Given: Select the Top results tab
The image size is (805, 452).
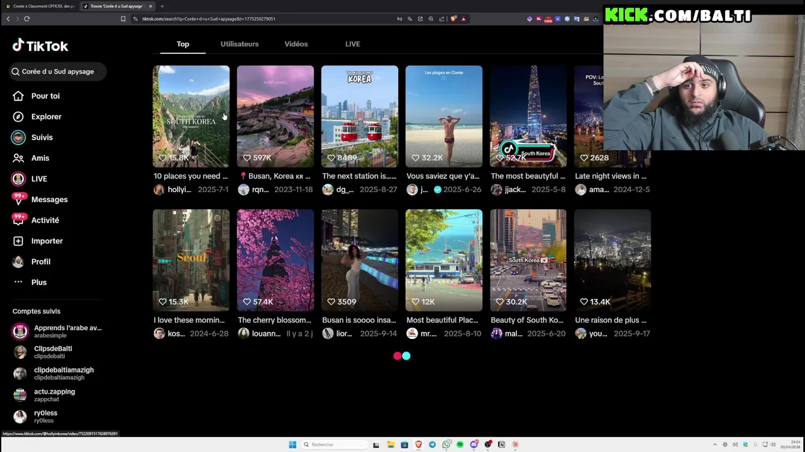Looking at the screenshot, I should 183,44.
